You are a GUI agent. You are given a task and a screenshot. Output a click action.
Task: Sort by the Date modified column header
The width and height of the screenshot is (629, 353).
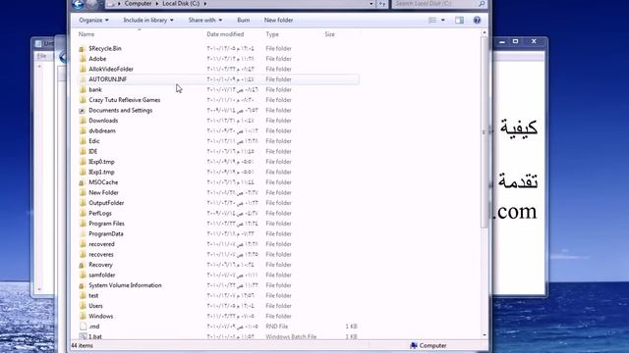point(225,34)
